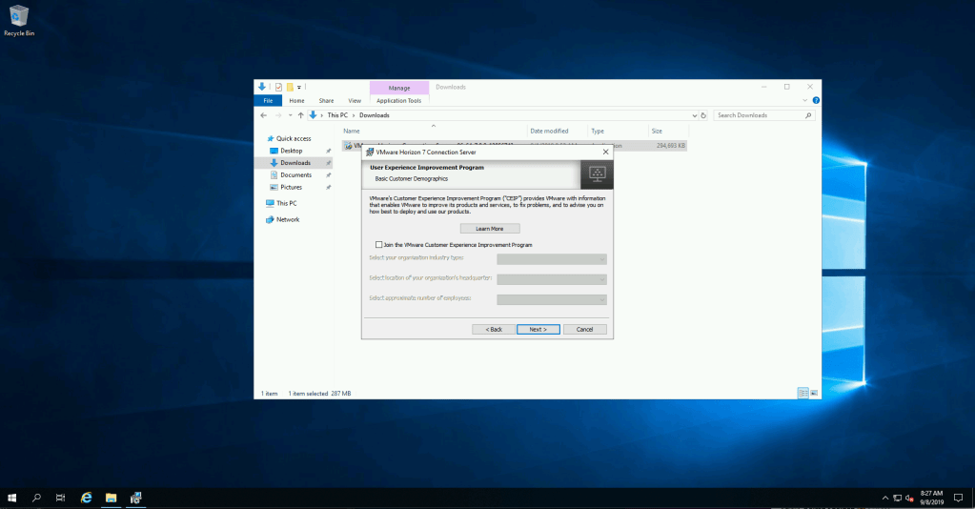This screenshot has height=509, width=975.
Task: Cancel the VMware Horizon installation
Action: click(x=584, y=329)
